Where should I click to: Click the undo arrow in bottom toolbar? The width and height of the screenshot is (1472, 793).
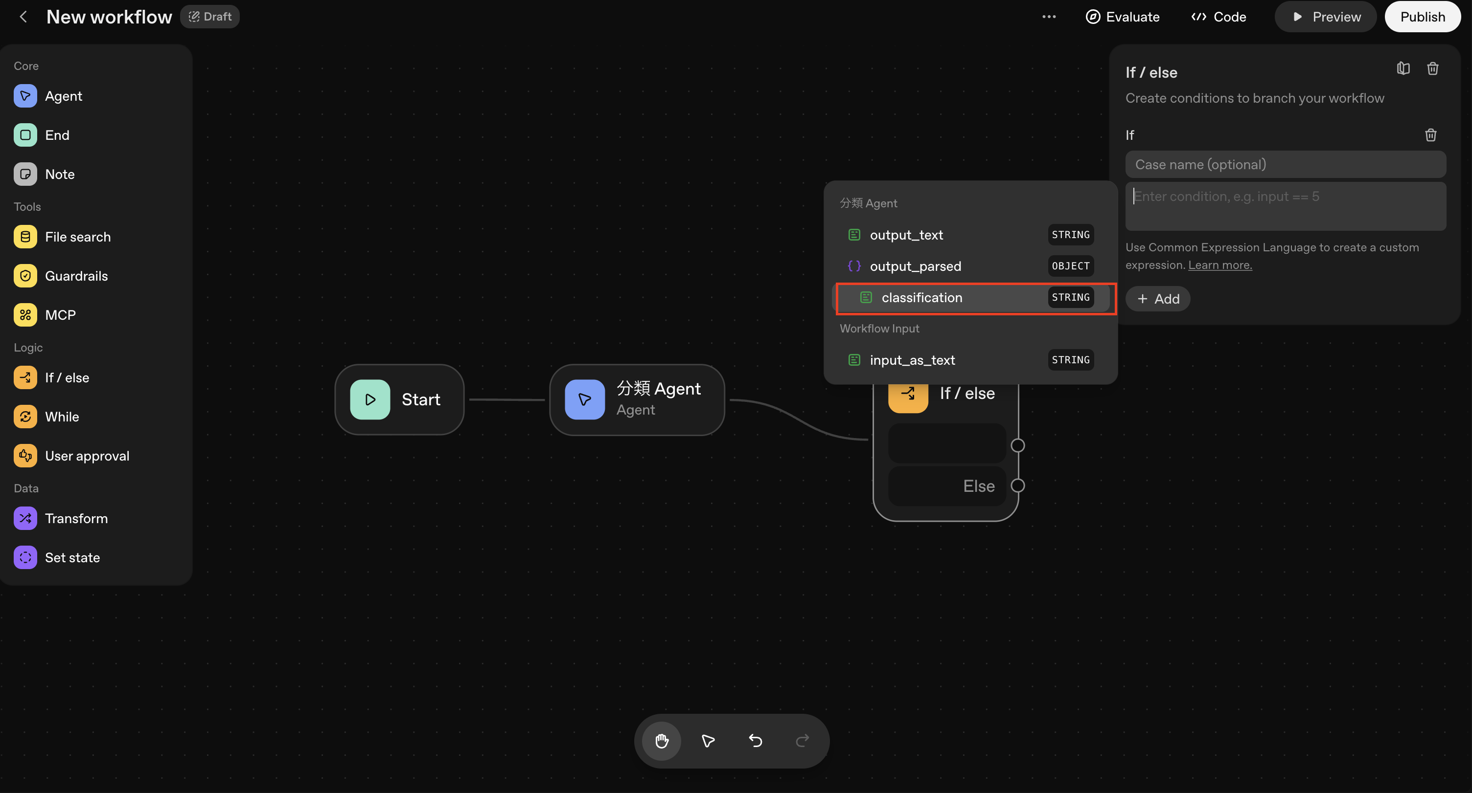756,741
